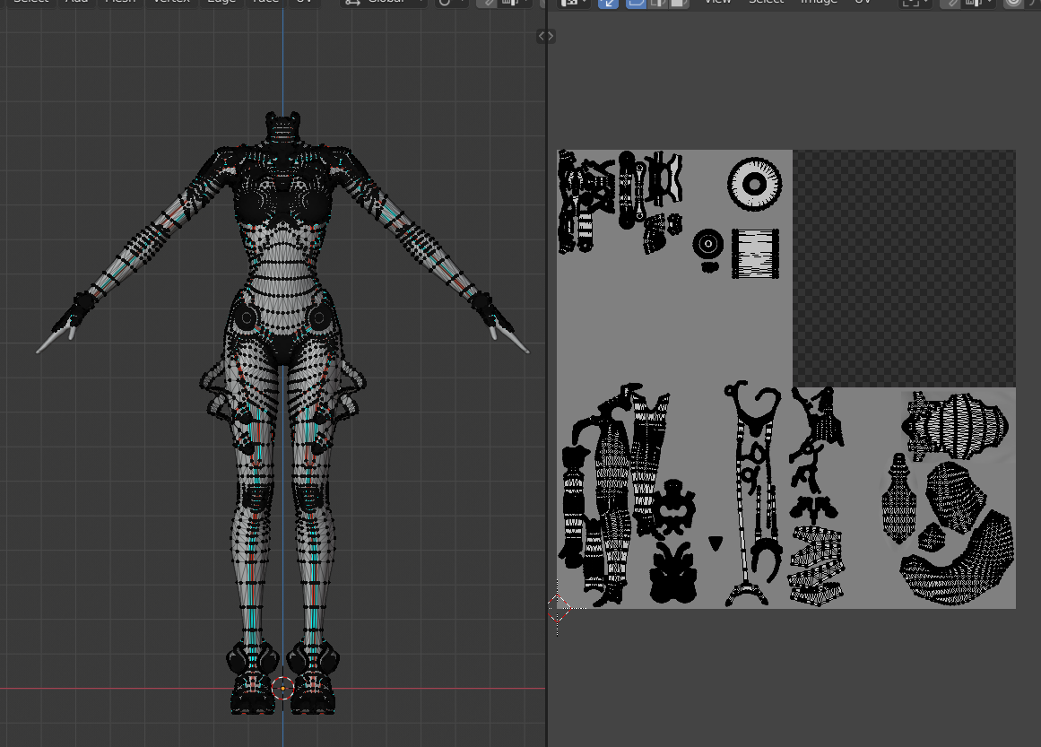Open the Face menu in the 3D viewport
Image resolution: width=1041 pixels, height=747 pixels.
265,2
